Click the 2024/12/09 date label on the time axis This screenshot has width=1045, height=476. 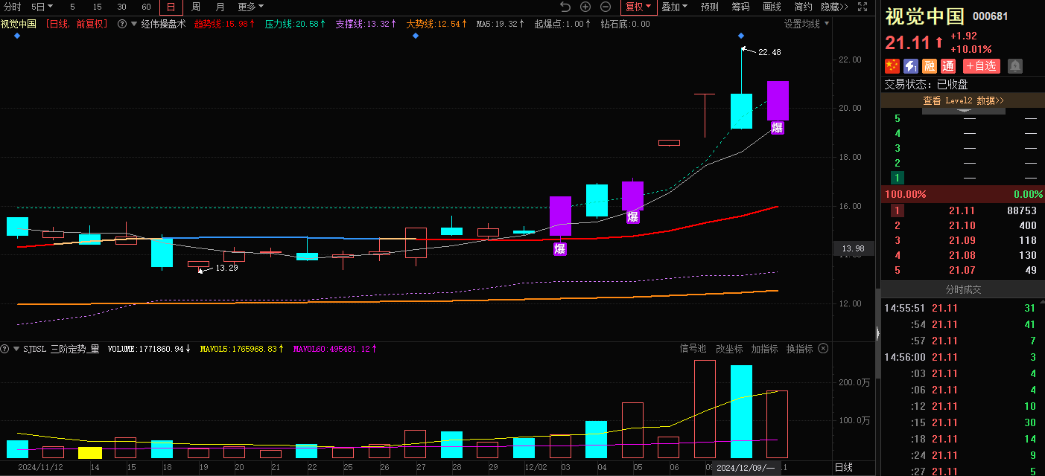(746, 467)
